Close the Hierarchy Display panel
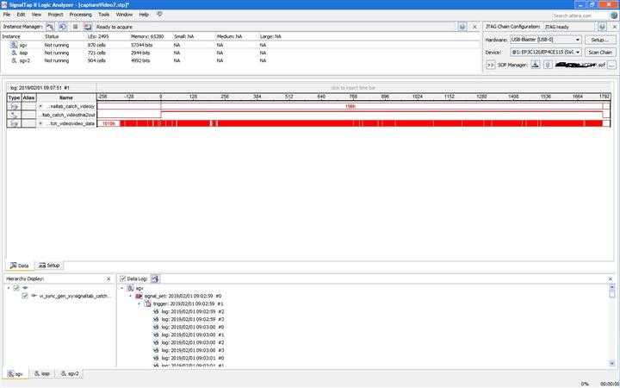Screen dimensions: 620x388 point(108,279)
